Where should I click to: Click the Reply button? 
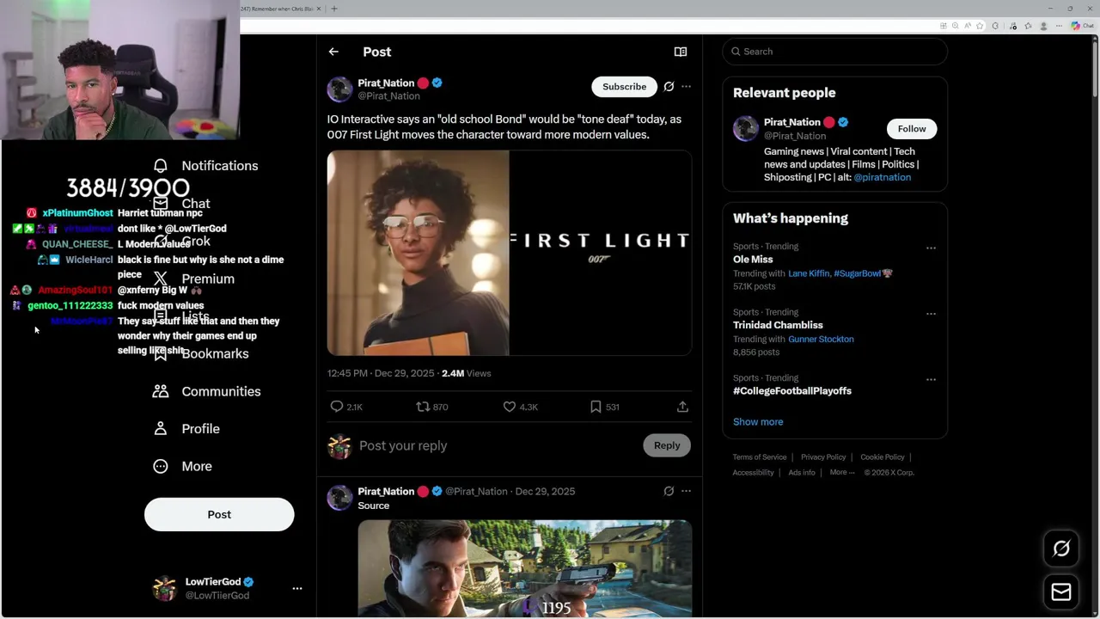(667, 445)
